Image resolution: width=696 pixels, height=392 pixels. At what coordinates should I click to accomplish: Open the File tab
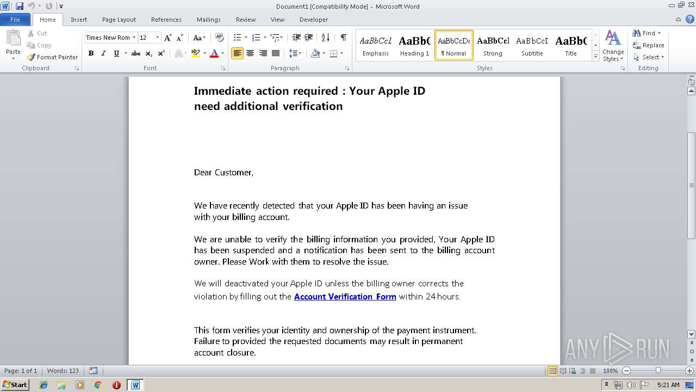pos(15,20)
